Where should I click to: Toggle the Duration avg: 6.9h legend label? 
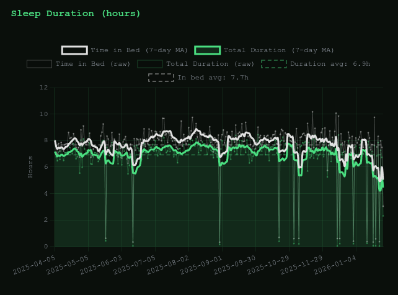[330, 64]
